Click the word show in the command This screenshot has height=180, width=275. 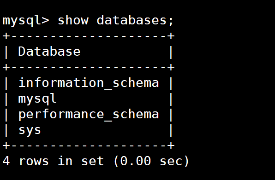click(73, 20)
